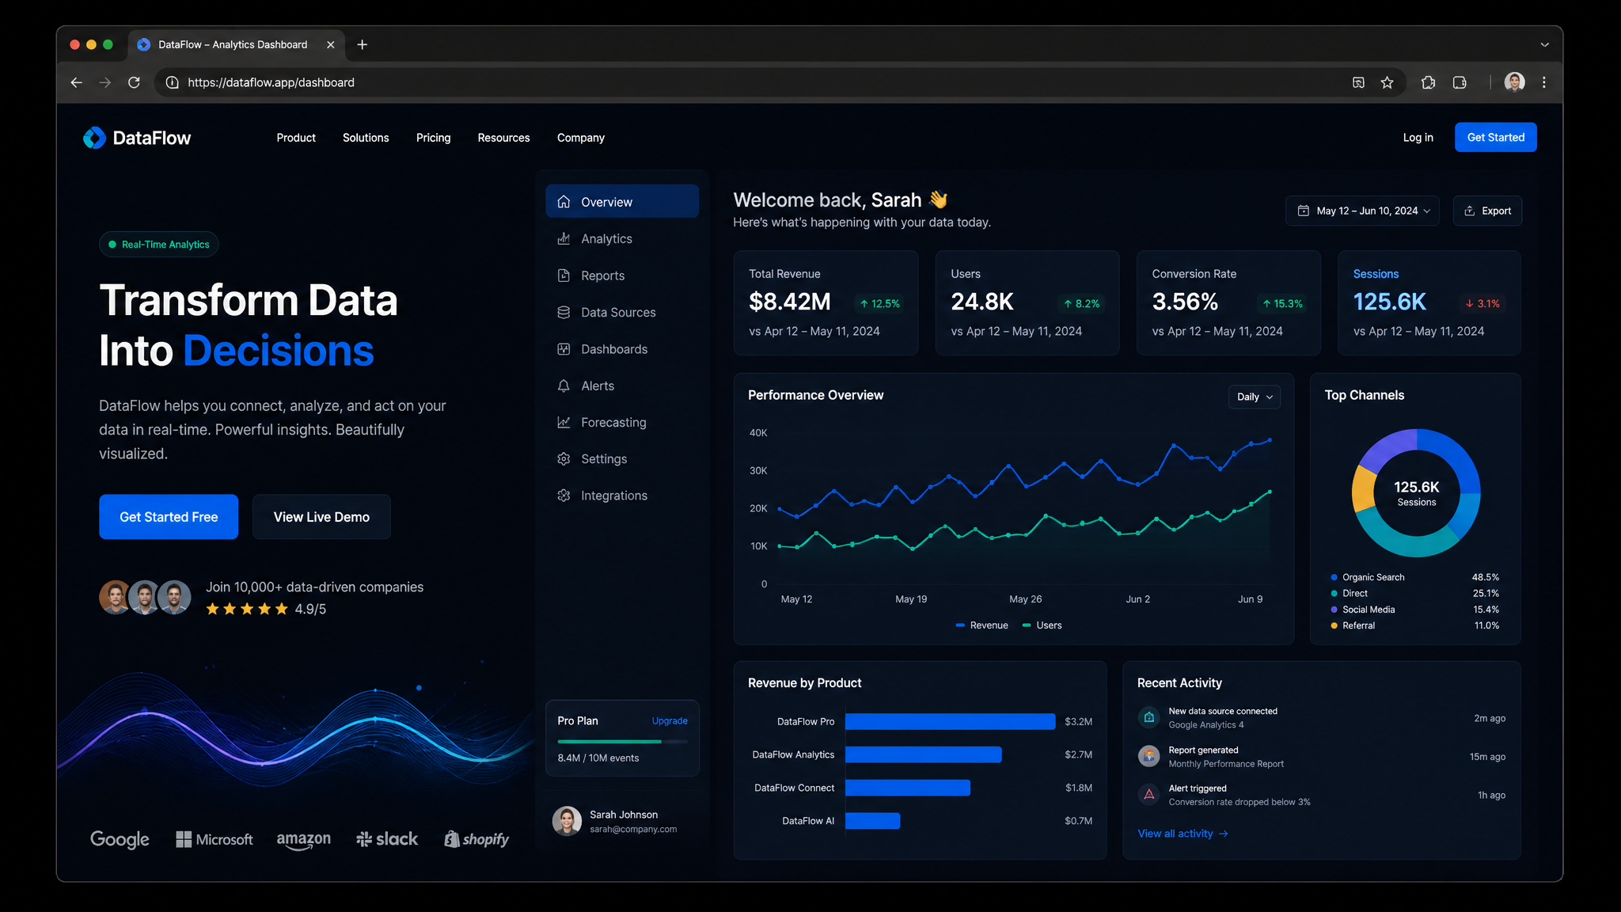Viewport: 1621px width, 912px height.
Task: Open the Daily interval dropdown
Action: [x=1255, y=397]
